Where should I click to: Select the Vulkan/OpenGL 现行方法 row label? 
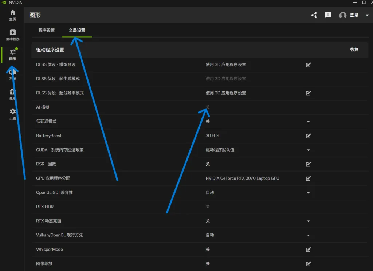[x=59, y=235]
